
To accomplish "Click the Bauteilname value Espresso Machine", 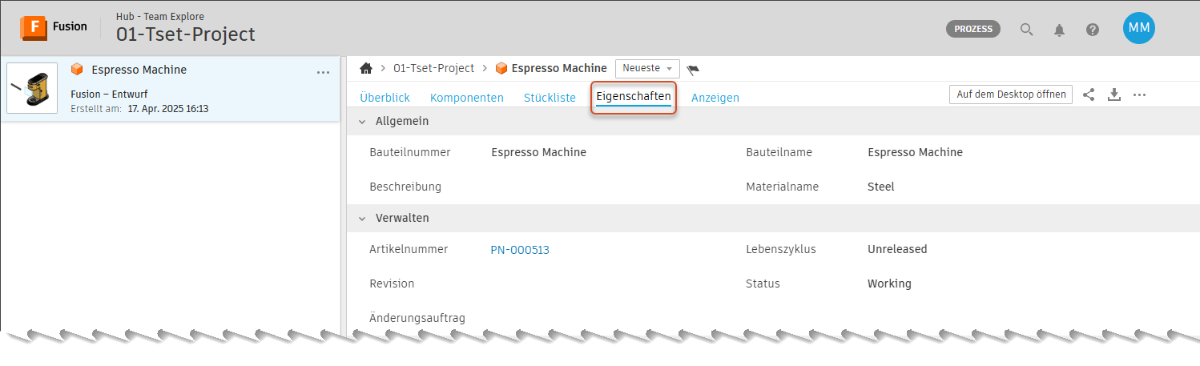I will pyautogui.click(x=915, y=152).
